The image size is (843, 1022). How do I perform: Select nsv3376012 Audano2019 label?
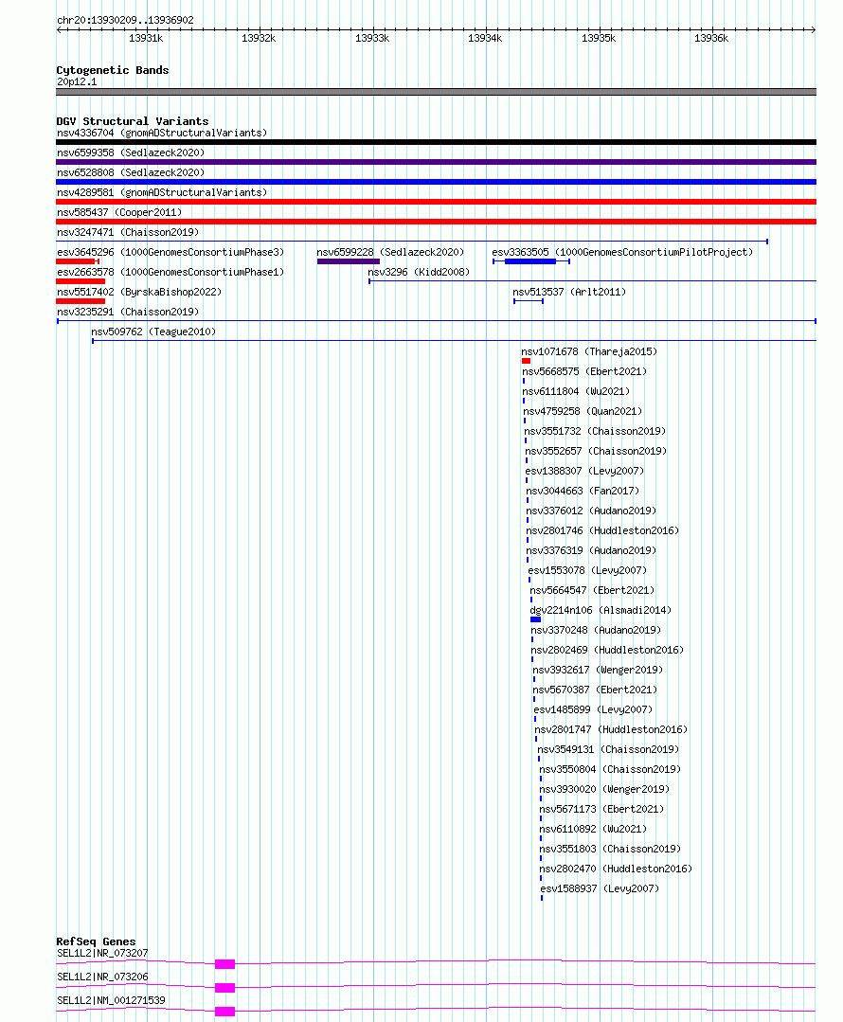coord(591,511)
